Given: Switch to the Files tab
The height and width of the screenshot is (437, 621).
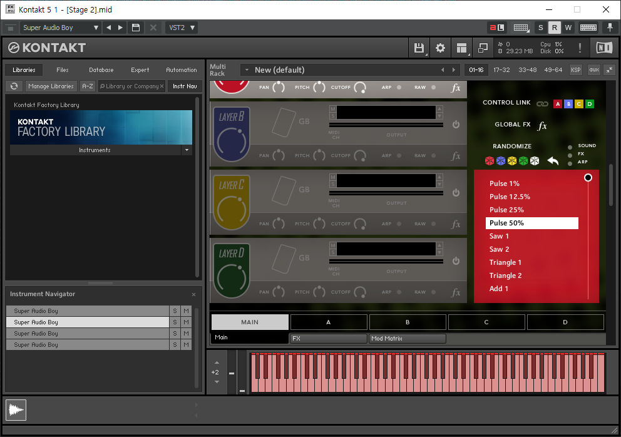Looking at the screenshot, I should tap(62, 69).
